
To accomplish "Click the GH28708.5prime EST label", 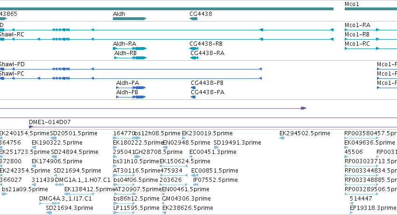I will pyautogui.click(x=159, y=152).
